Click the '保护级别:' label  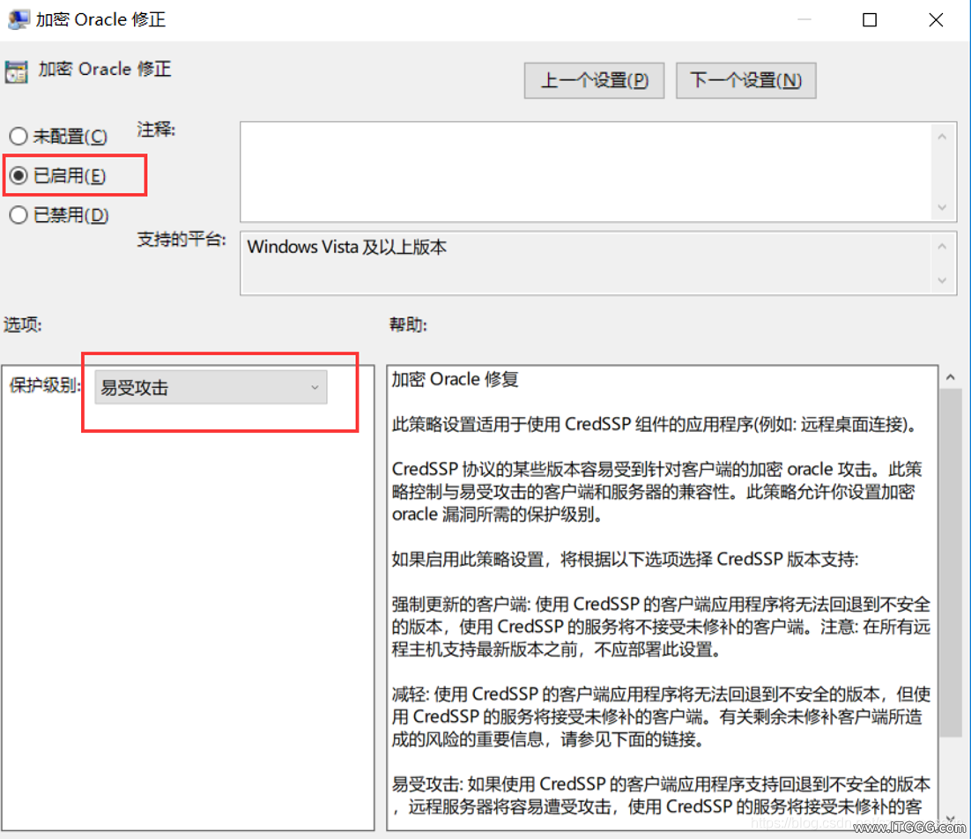click(x=45, y=385)
